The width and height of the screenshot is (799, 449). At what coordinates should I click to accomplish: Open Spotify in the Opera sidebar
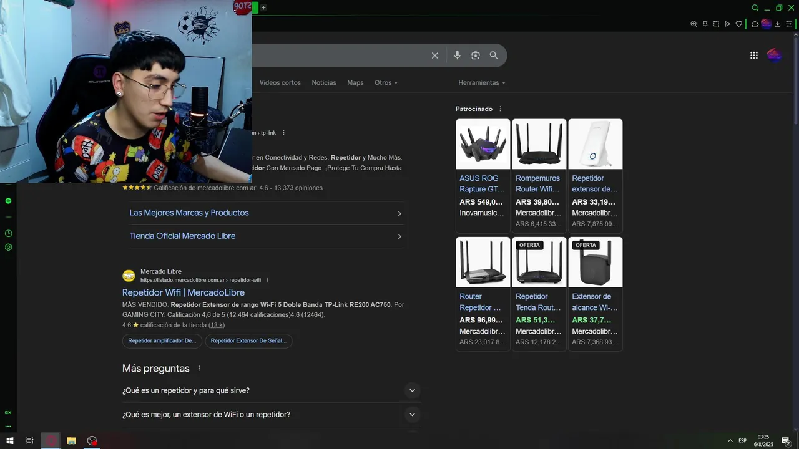pos(8,201)
